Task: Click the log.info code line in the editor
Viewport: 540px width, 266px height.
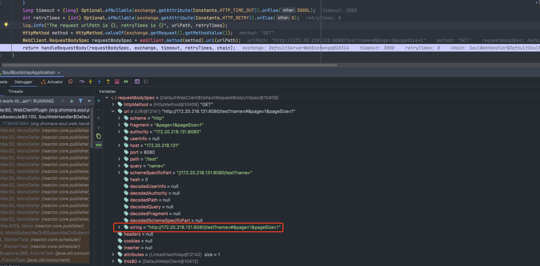Action: point(125,25)
